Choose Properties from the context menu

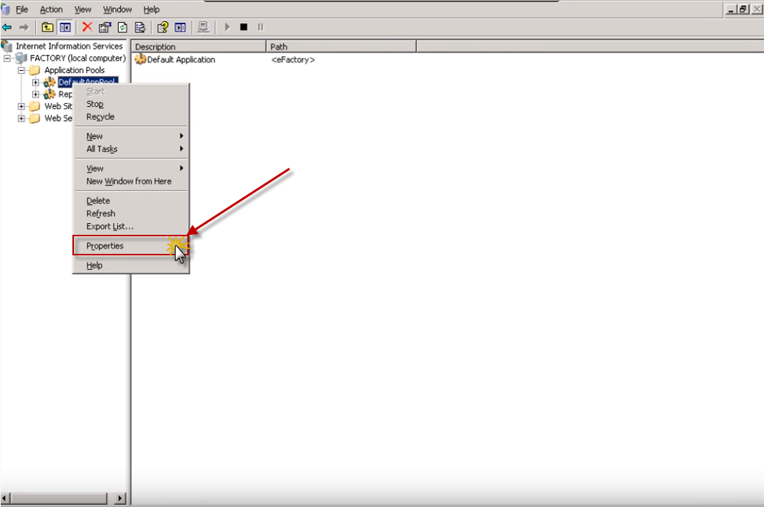(x=105, y=246)
